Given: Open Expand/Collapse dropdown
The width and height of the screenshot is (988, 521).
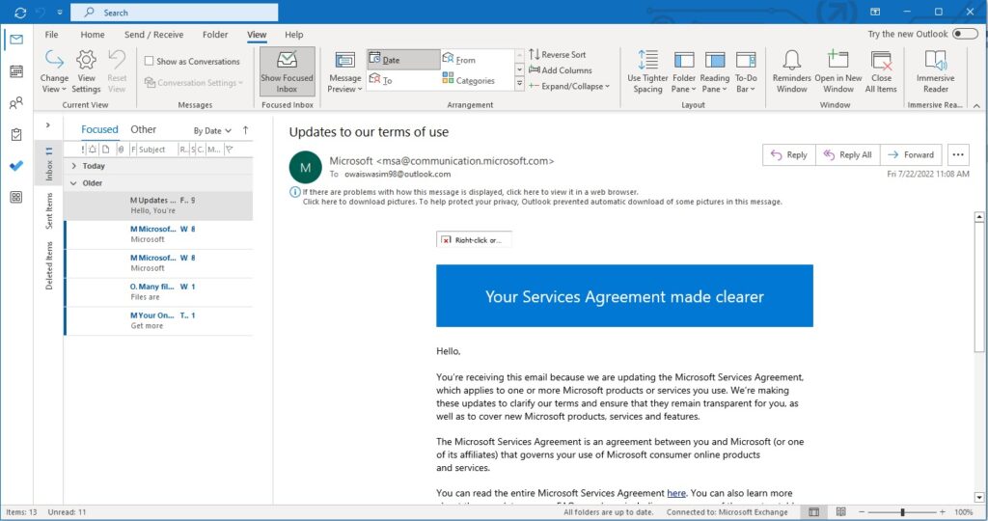Looking at the screenshot, I should coord(569,86).
